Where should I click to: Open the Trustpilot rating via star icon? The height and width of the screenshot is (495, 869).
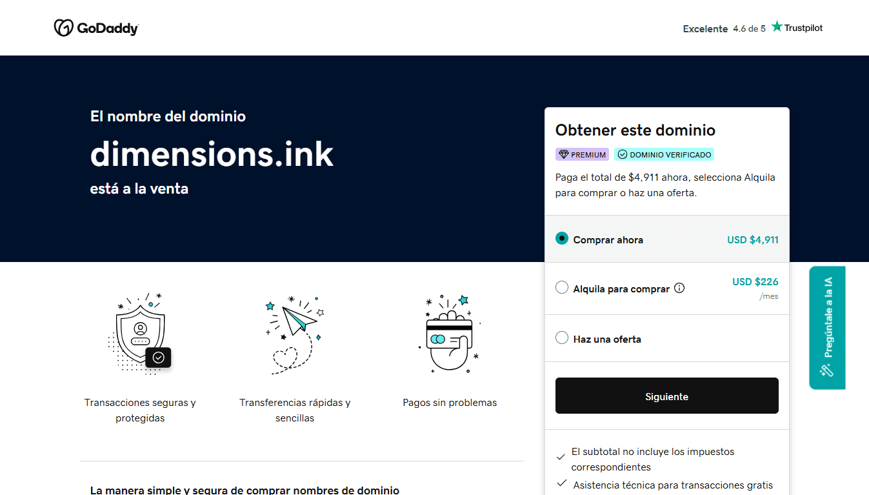pos(777,26)
